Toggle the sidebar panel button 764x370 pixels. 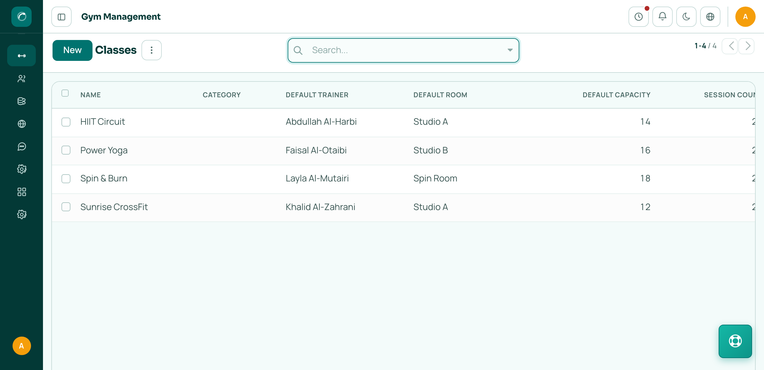(x=61, y=17)
